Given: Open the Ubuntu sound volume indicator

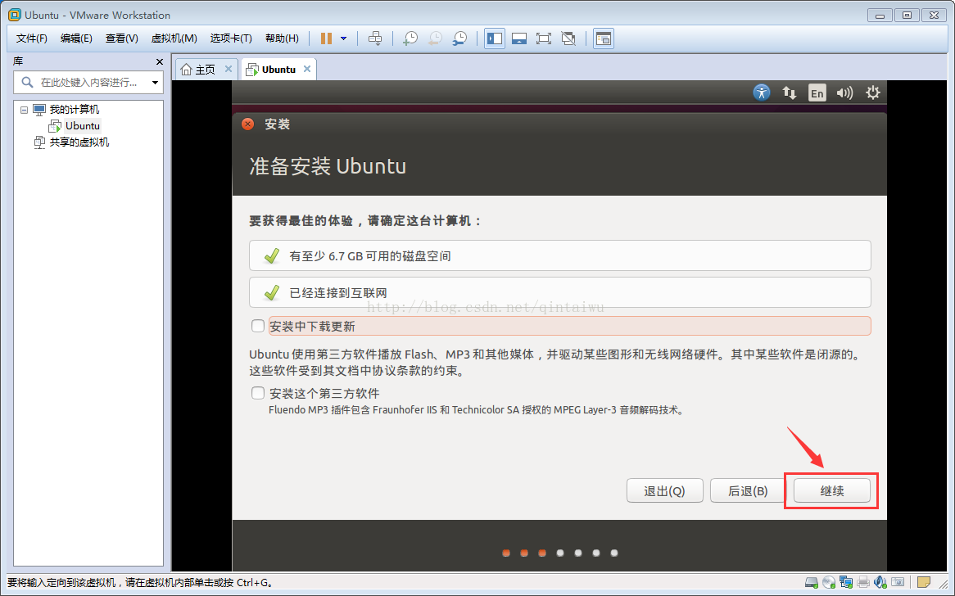Looking at the screenshot, I should coord(844,93).
